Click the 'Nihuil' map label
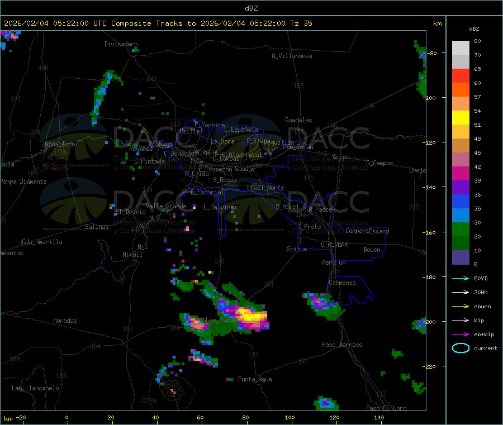Viewport: 503px width, 425px height. point(132,255)
